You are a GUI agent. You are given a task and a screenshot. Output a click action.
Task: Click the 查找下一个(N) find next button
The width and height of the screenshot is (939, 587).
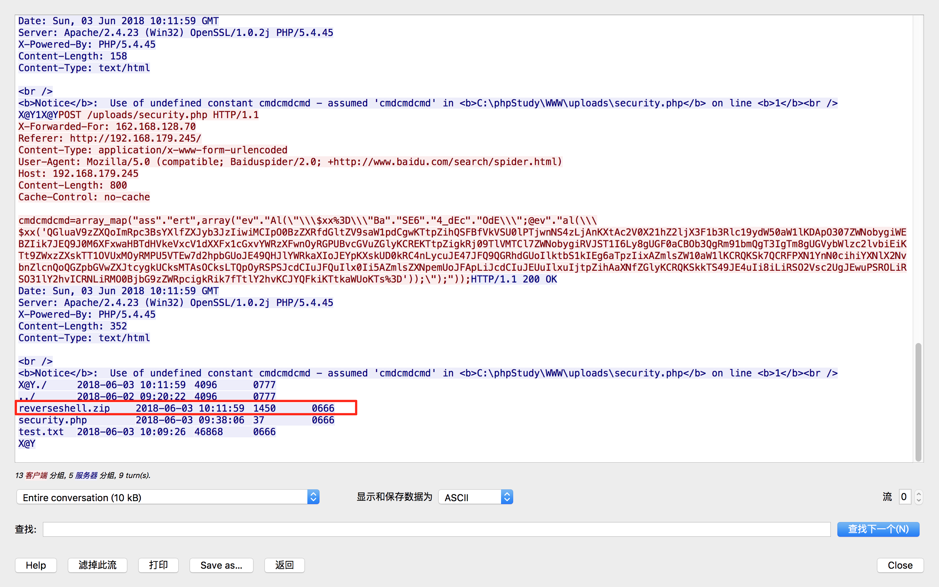point(878,529)
